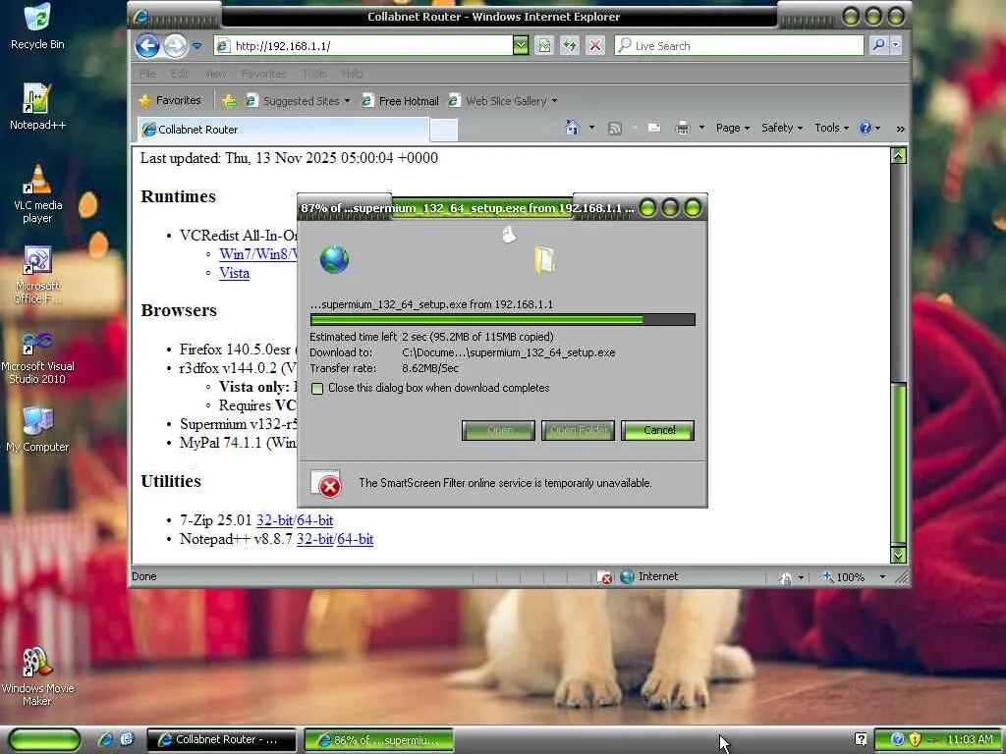Click the Compatibility View icon
The height and width of the screenshot is (754, 1006).
544,45
